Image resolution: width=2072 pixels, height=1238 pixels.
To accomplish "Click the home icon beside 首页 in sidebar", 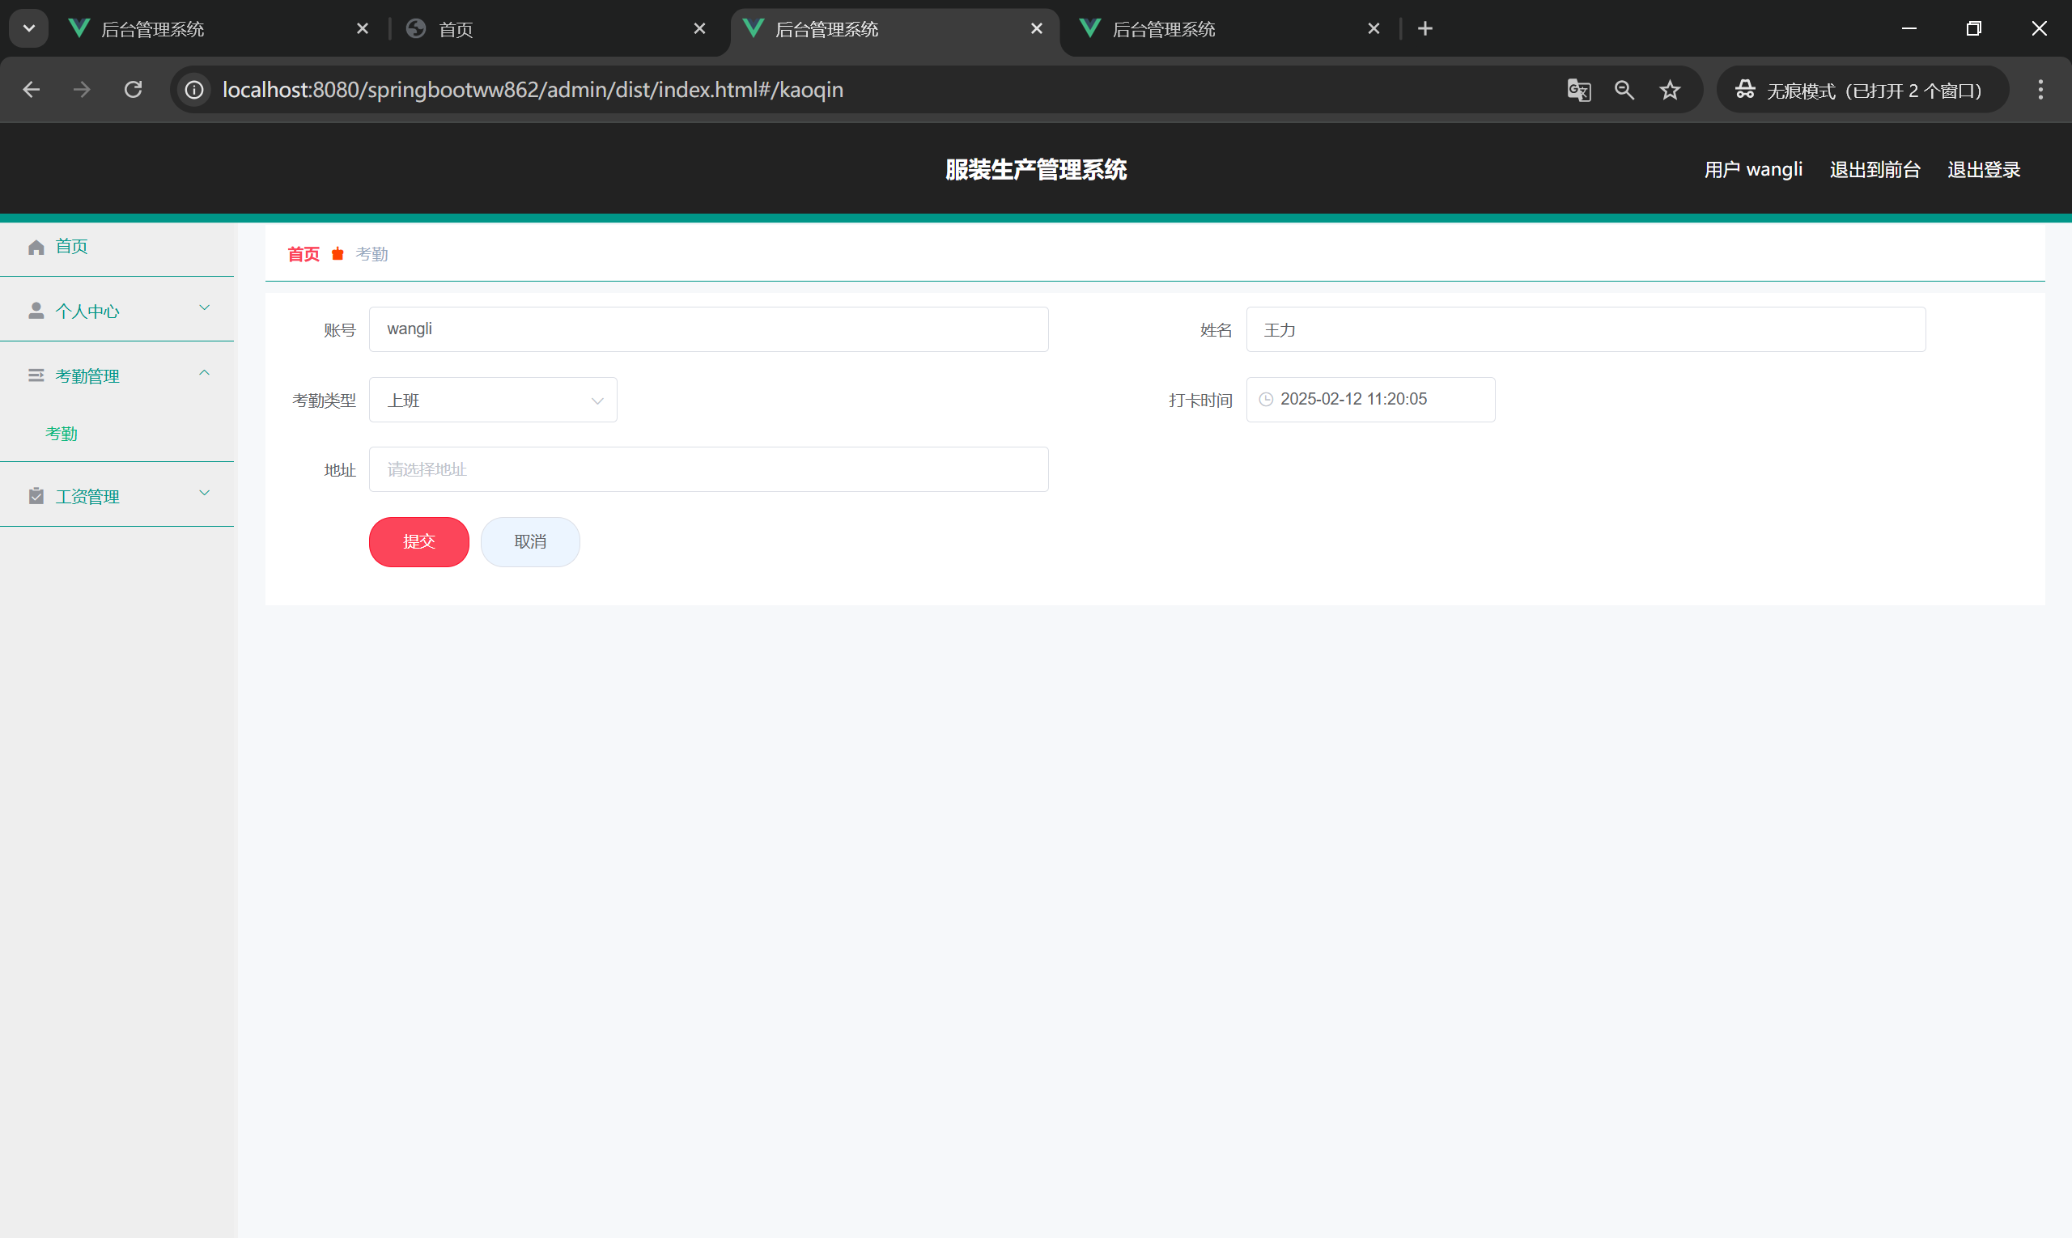I will pyautogui.click(x=36, y=247).
